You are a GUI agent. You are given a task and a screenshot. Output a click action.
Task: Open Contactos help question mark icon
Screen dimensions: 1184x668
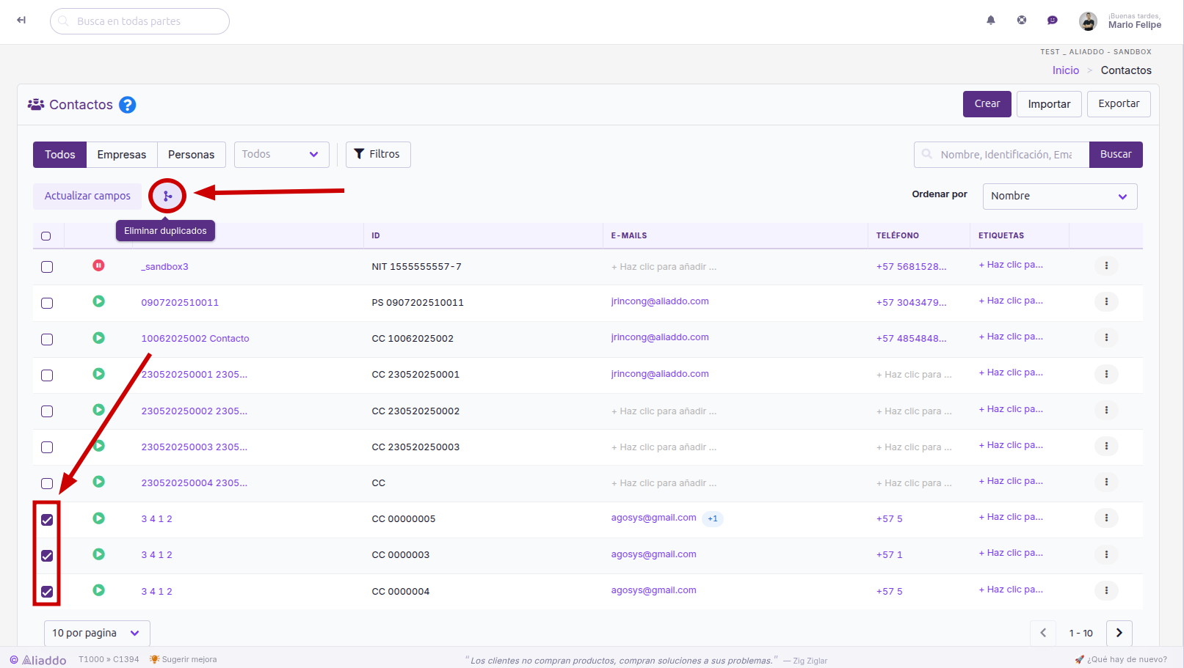click(x=128, y=105)
